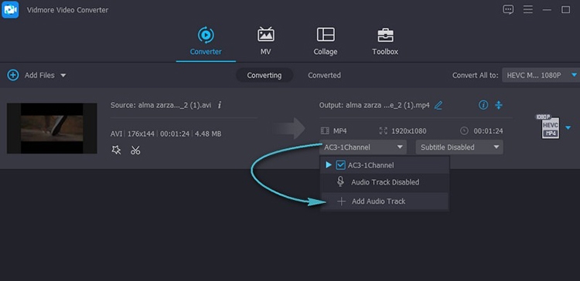580x281 pixels.
Task: Go to the Toolbox tab
Action: pyautogui.click(x=385, y=42)
